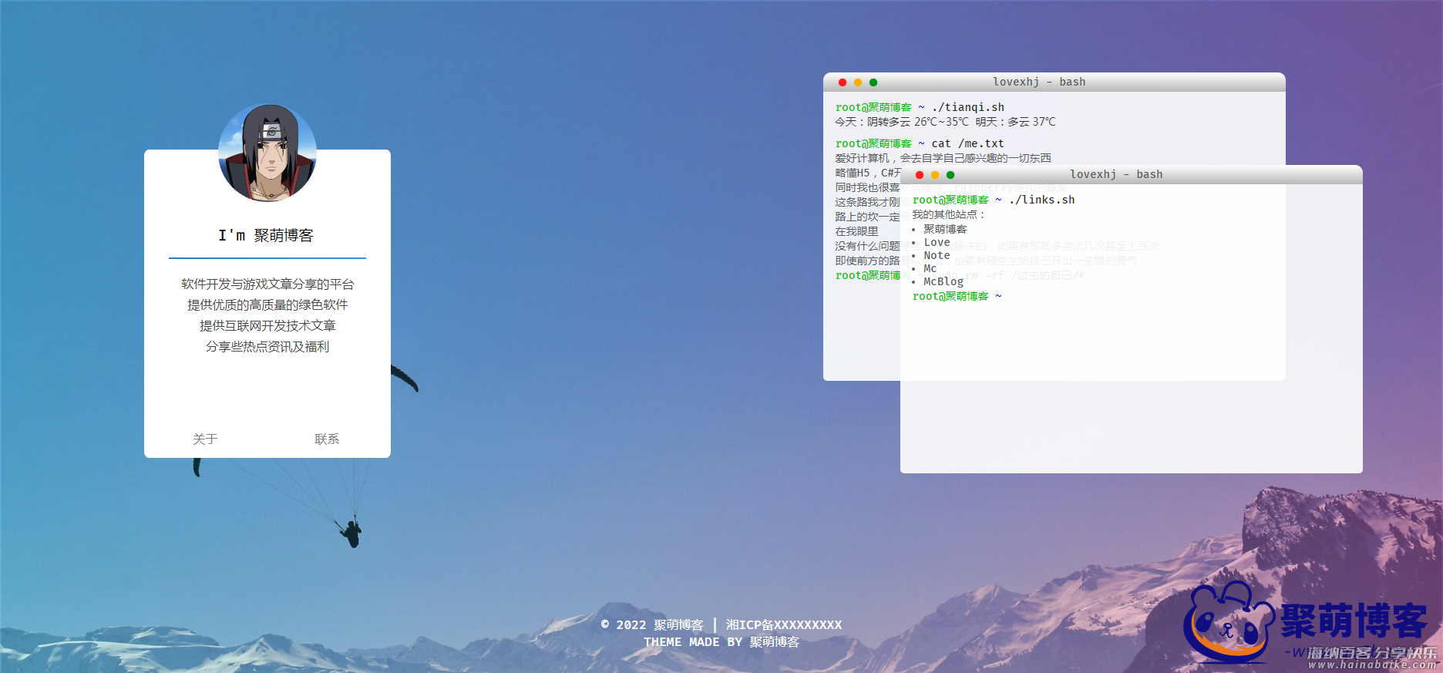Click the './tianqi.sh' command text
Viewport: 1443px width, 673px height.
[x=967, y=107]
